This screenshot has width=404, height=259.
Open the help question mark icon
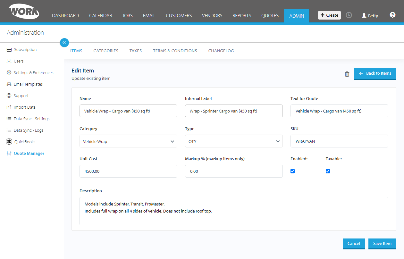[x=392, y=15]
